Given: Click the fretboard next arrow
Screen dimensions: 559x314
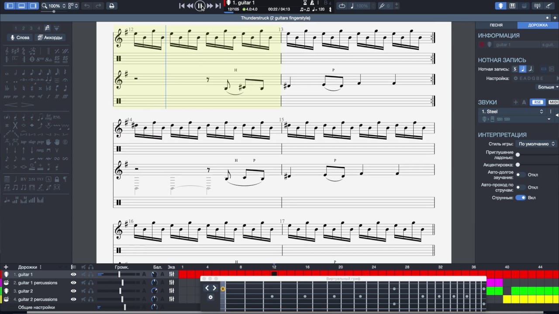Looking at the screenshot, I should point(214,288).
